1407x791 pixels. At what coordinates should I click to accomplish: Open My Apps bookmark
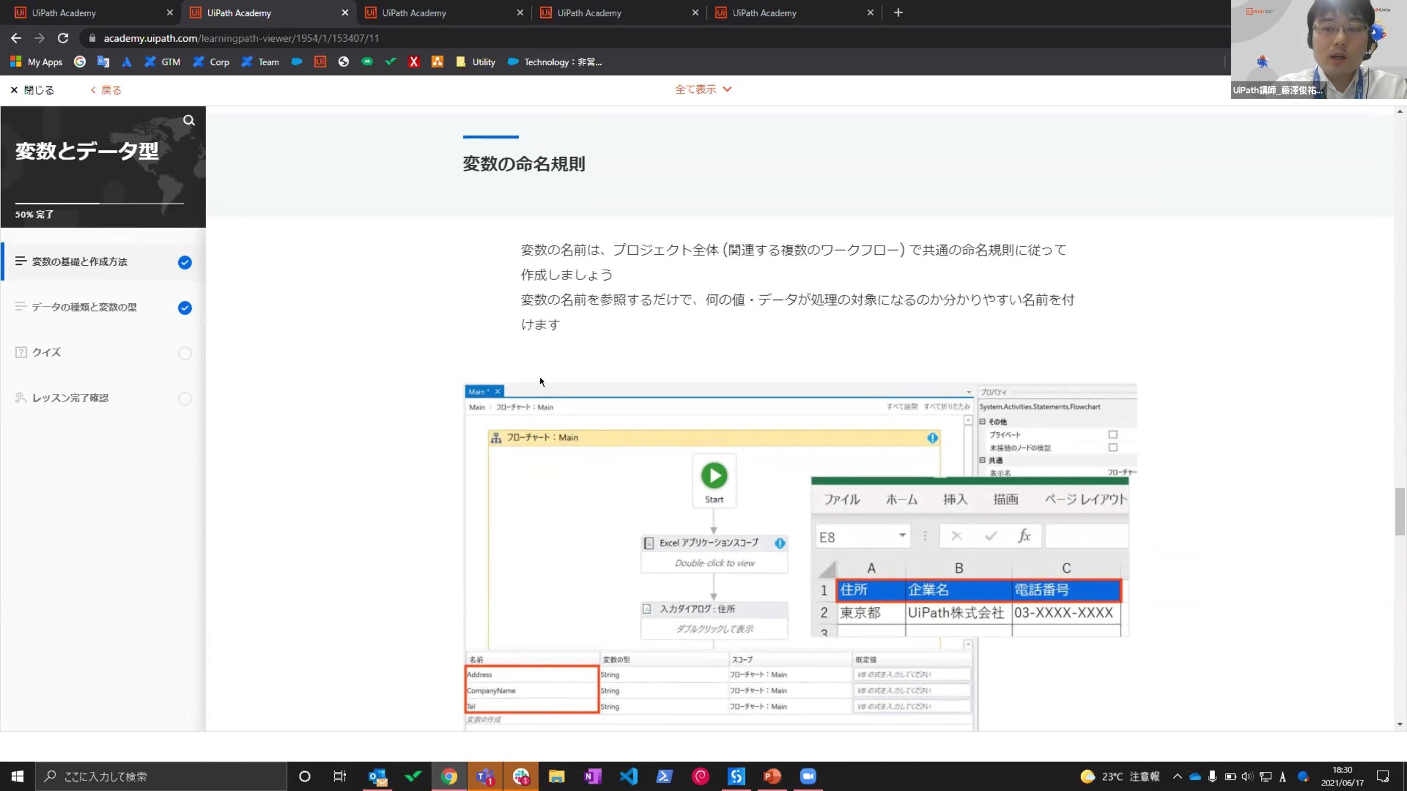[x=37, y=62]
